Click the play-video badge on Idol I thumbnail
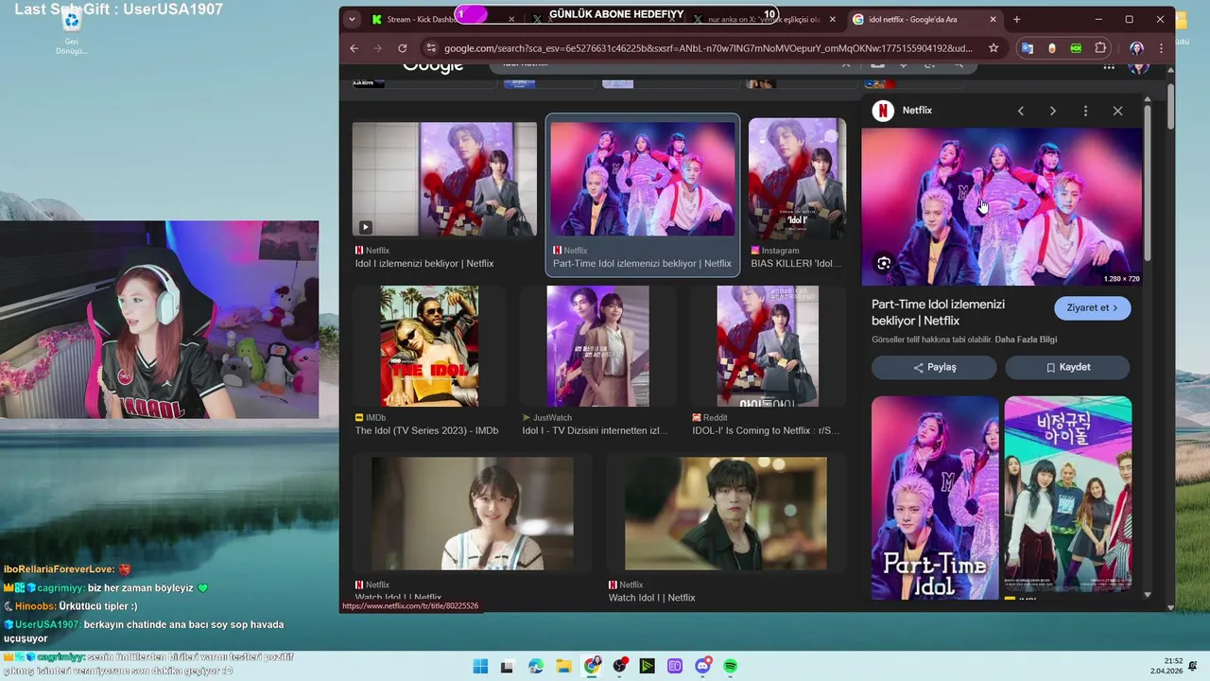 (x=365, y=227)
